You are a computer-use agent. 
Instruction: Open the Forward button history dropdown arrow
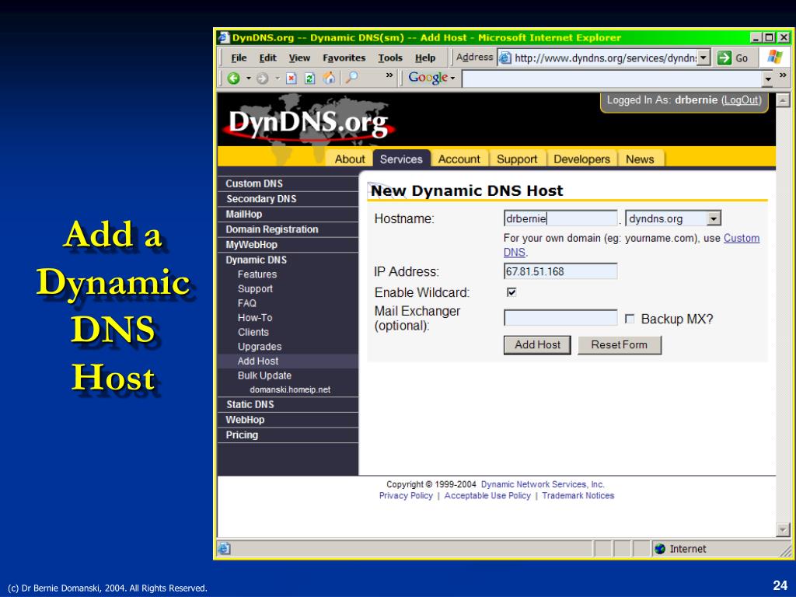tap(278, 79)
